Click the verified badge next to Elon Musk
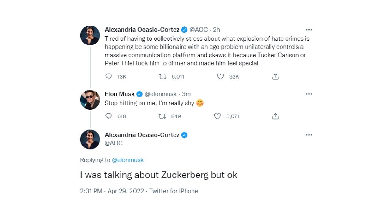The width and height of the screenshot is (392, 220). click(139, 94)
